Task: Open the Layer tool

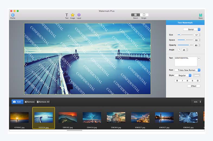Action: [79, 15]
